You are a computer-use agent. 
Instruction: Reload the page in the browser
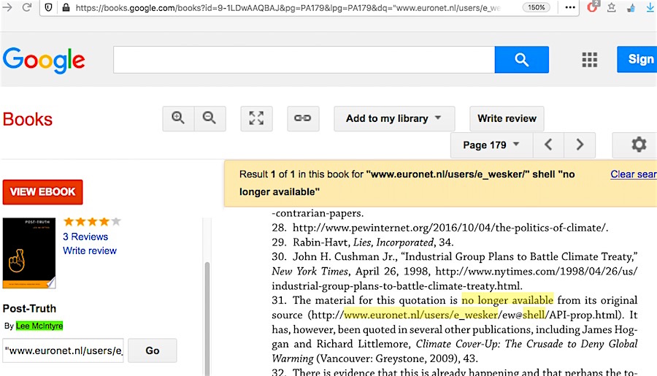click(26, 7)
